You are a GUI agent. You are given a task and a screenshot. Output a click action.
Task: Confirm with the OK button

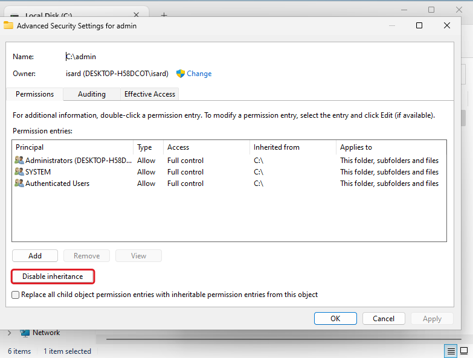(x=335, y=319)
